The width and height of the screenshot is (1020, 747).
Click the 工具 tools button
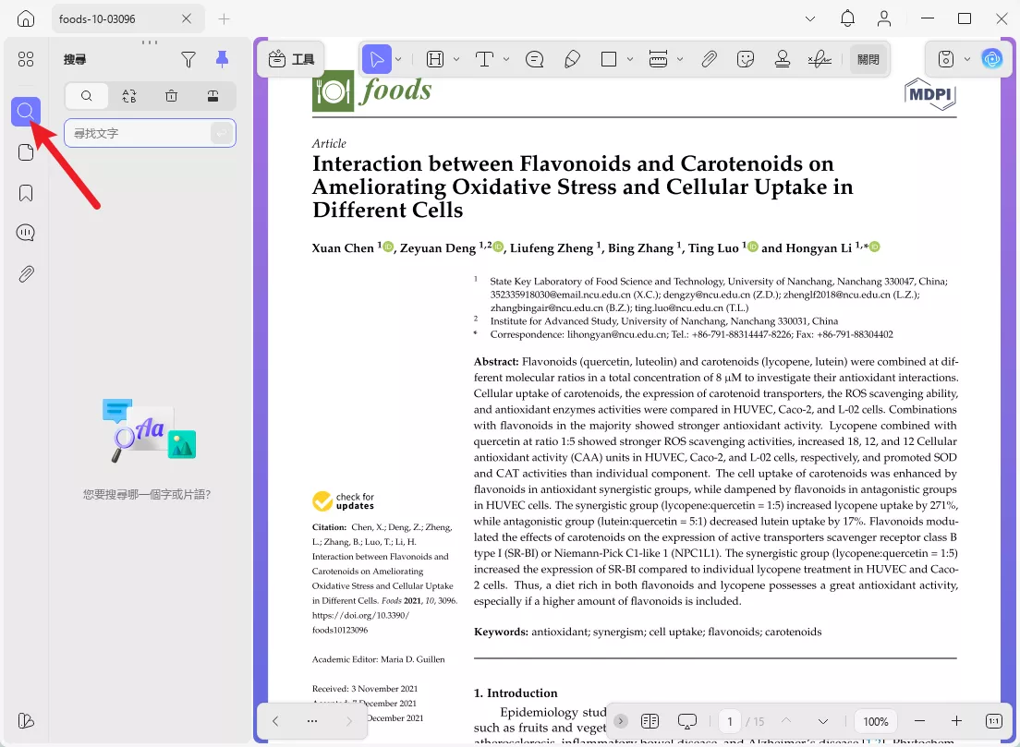pyautogui.click(x=291, y=60)
